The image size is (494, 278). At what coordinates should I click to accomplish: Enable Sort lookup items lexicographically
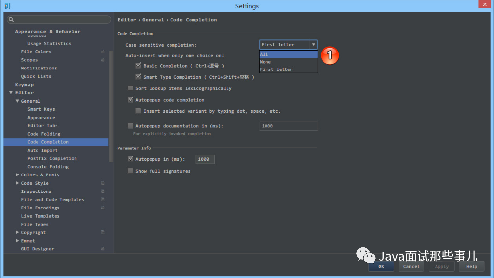point(130,88)
